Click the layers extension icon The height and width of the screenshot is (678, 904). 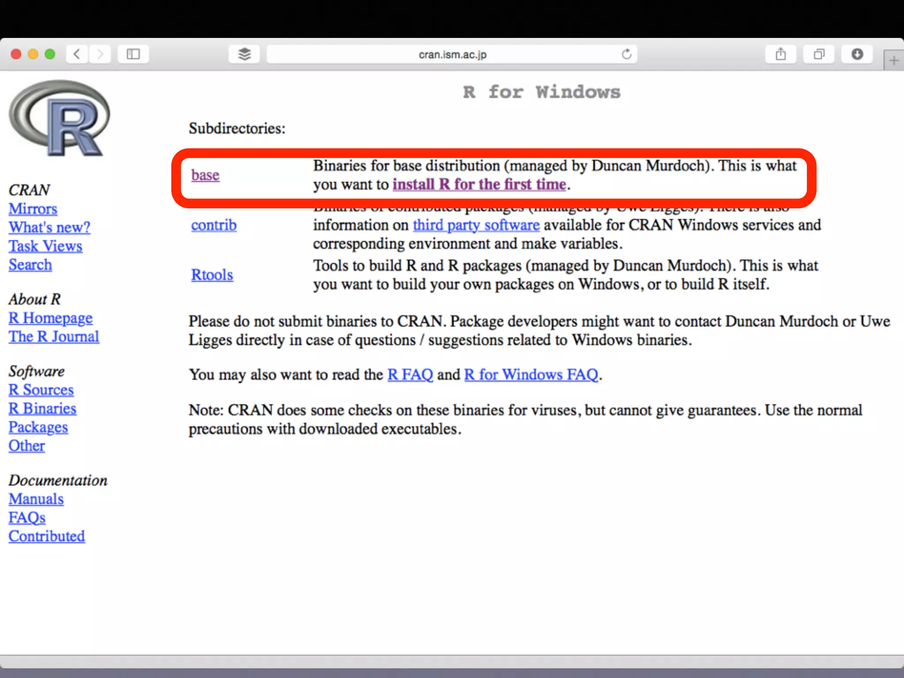244,54
